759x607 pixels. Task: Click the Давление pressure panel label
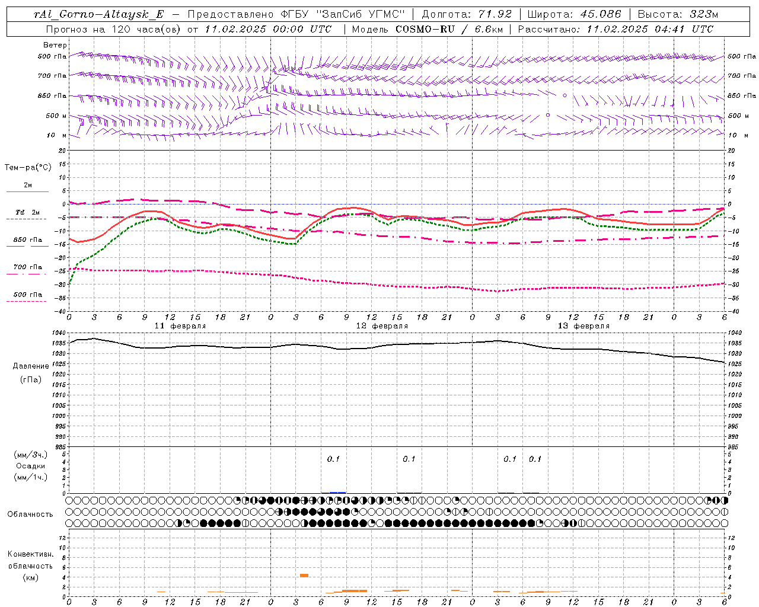[x=31, y=366]
